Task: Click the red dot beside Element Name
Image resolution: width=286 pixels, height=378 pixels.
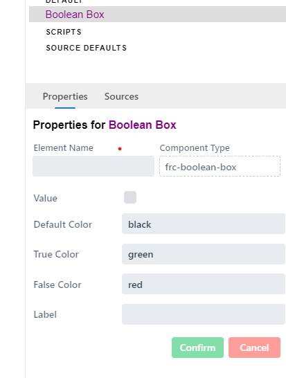Action: coord(120,149)
